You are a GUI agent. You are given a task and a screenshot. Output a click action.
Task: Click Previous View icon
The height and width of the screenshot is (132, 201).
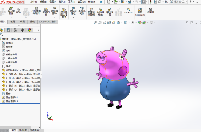pos(105,22)
